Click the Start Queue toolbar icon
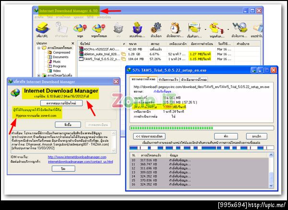 pos(194,30)
